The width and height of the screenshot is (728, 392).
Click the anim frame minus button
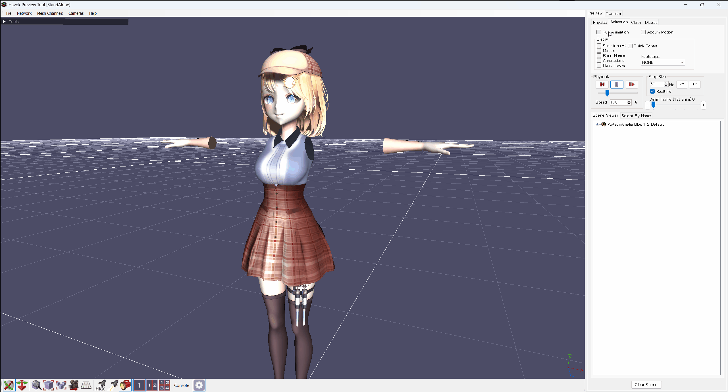(647, 105)
